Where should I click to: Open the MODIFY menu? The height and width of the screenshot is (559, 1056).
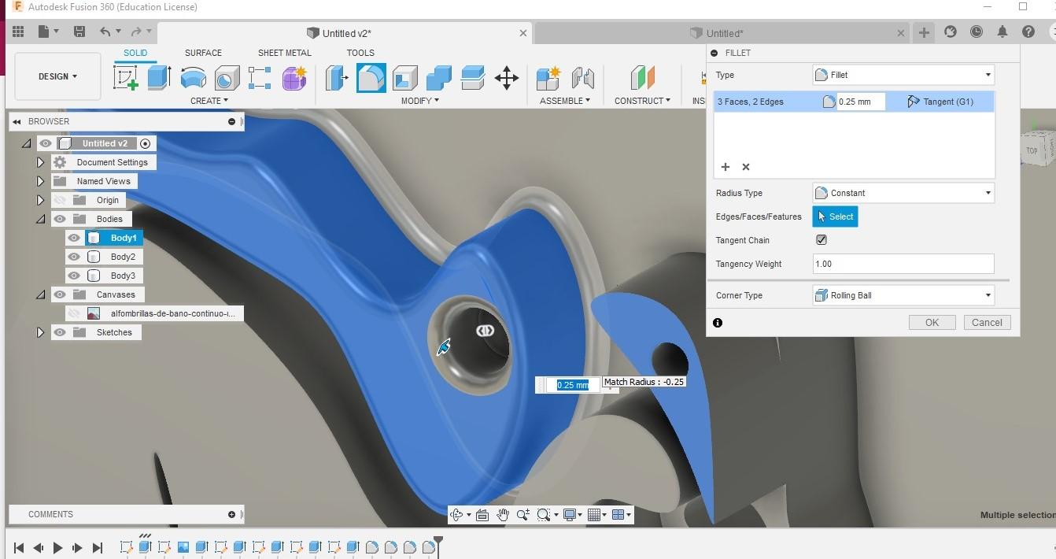(420, 101)
